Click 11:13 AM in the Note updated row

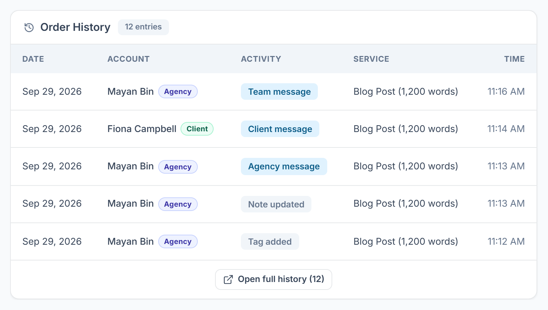pyautogui.click(x=506, y=204)
